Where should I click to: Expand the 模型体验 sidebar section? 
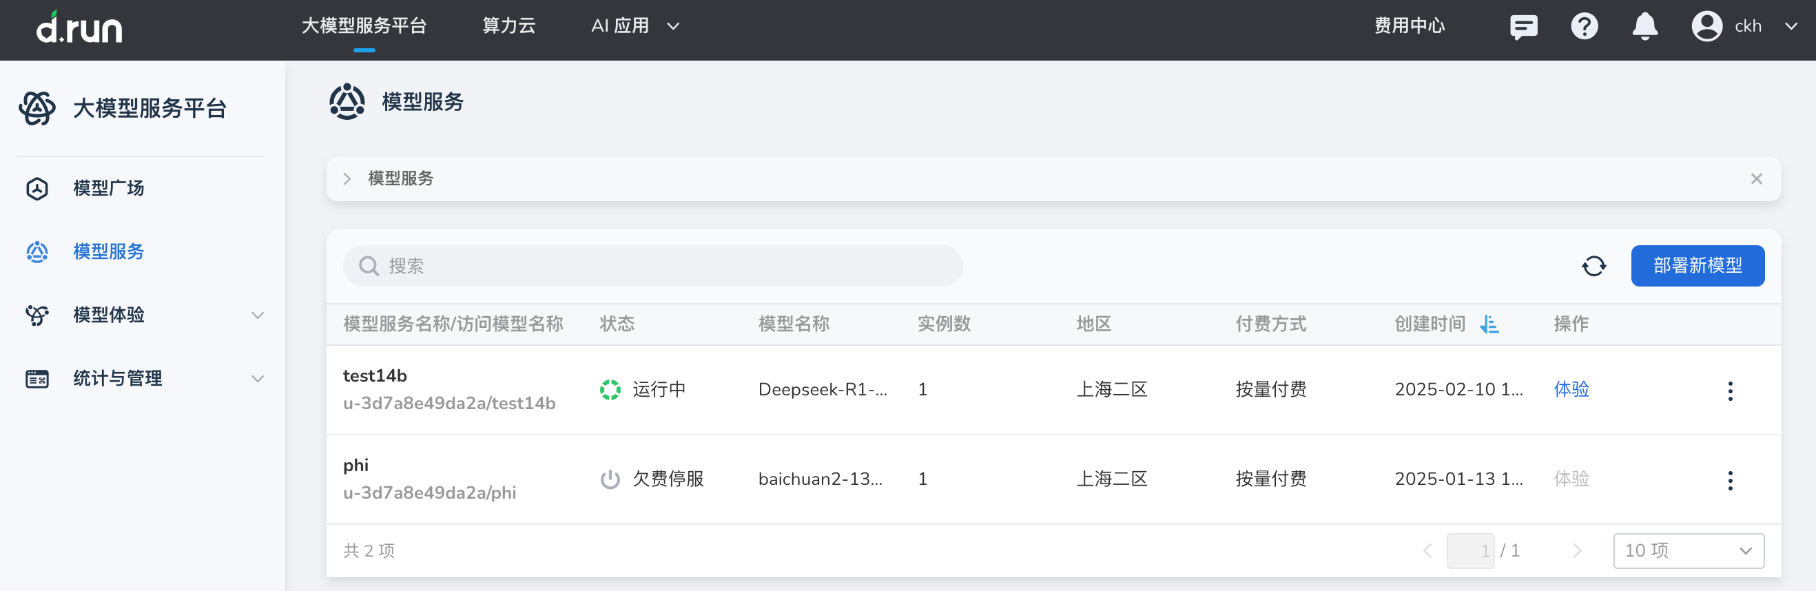coord(258,315)
